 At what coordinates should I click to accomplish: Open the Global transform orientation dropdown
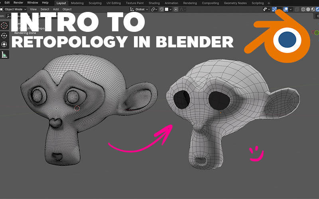(139, 9)
